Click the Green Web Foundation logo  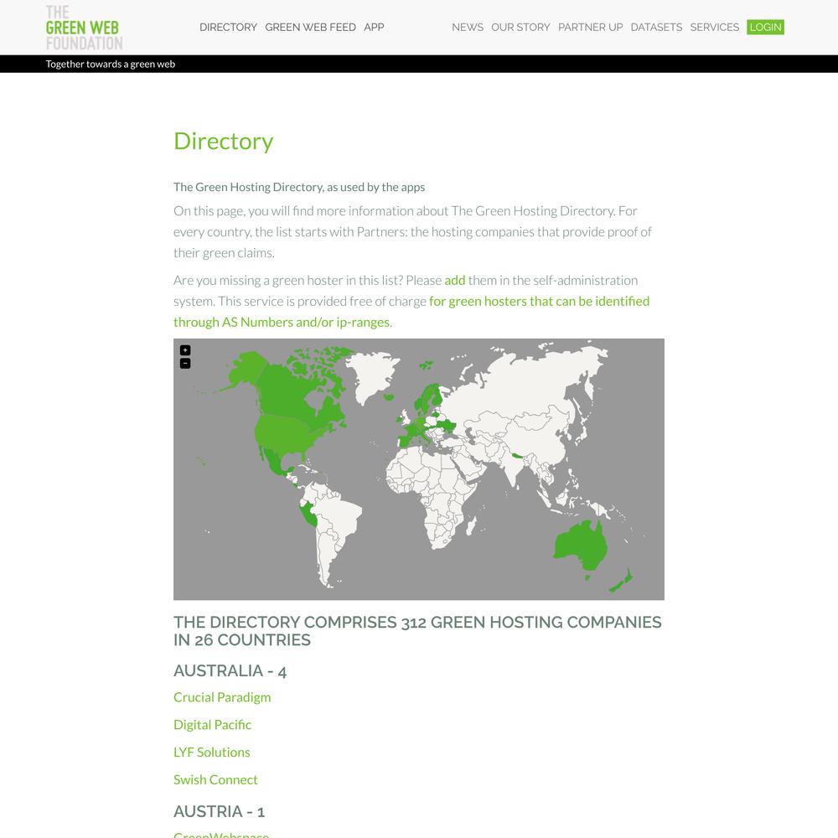84,28
